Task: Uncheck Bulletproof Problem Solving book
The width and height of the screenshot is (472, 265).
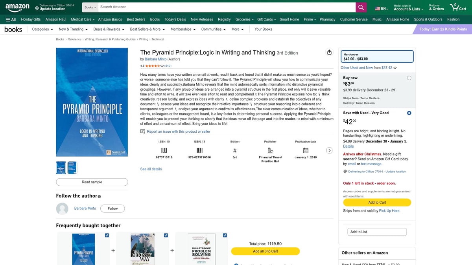Action: 225,235
